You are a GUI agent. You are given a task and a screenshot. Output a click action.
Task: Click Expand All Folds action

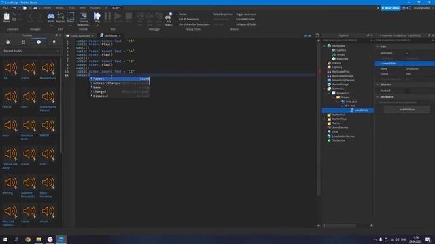pos(245,20)
